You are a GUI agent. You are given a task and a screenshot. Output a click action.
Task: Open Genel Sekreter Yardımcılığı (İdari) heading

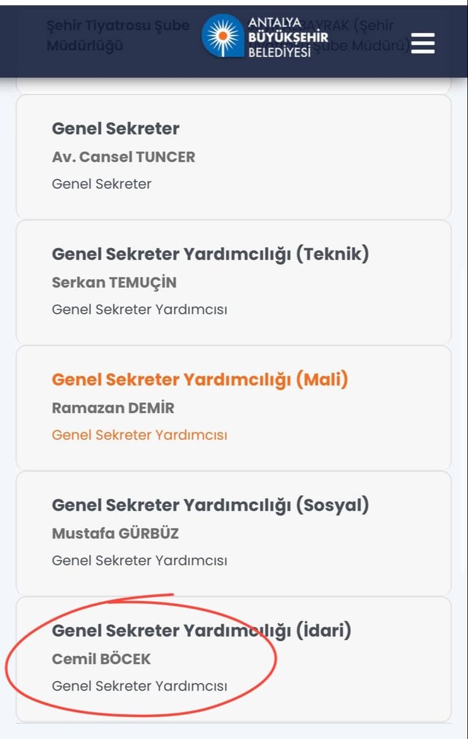pyautogui.click(x=201, y=630)
